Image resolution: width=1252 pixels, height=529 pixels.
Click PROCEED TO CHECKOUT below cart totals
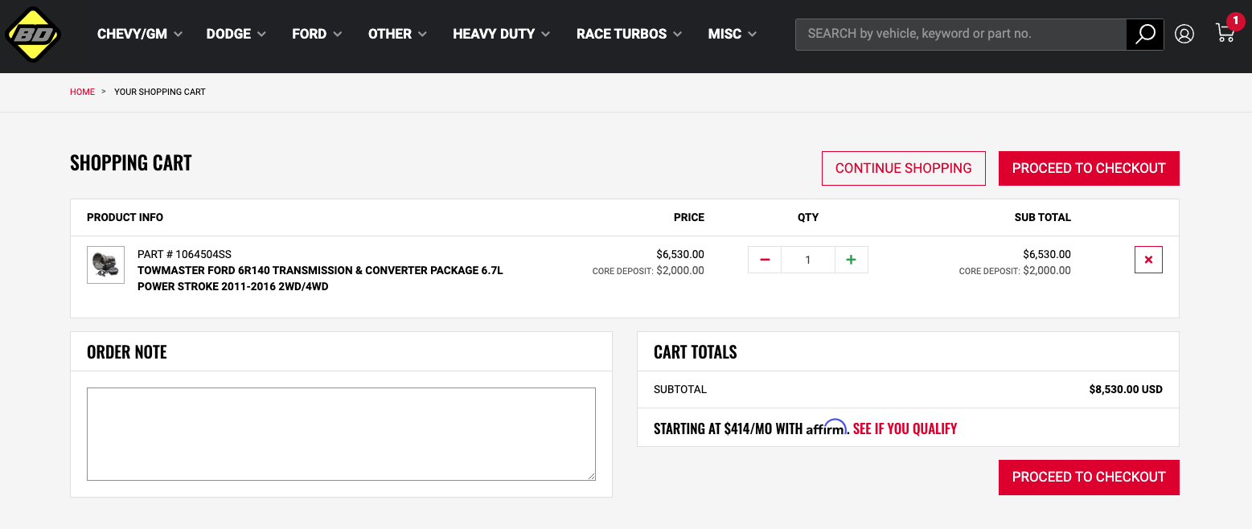click(1089, 477)
